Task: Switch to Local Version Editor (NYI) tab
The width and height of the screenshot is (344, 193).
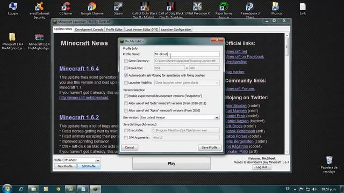Action: click(x=142, y=29)
